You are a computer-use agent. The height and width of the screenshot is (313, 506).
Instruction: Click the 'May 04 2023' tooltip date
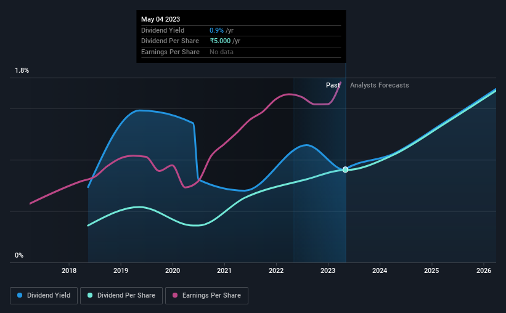pyautogui.click(x=160, y=19)
